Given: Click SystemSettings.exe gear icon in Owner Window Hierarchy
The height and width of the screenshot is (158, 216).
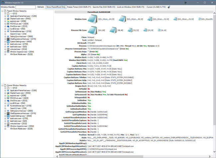Looking at the screenshot, I should (8, 116).
